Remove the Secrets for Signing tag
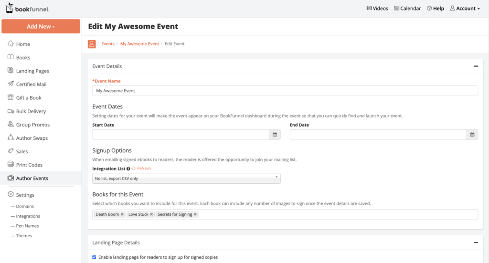 (x=195, y=214)
